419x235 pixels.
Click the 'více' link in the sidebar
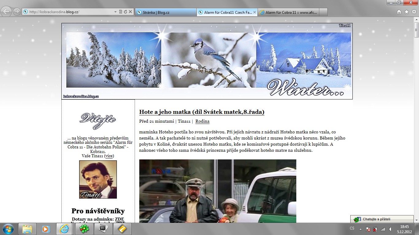[x=109, y=156]
